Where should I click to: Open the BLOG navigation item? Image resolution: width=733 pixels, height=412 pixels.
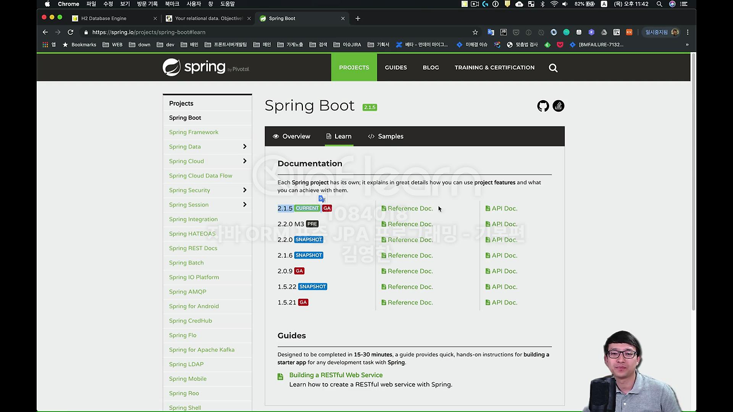[431, 68]
